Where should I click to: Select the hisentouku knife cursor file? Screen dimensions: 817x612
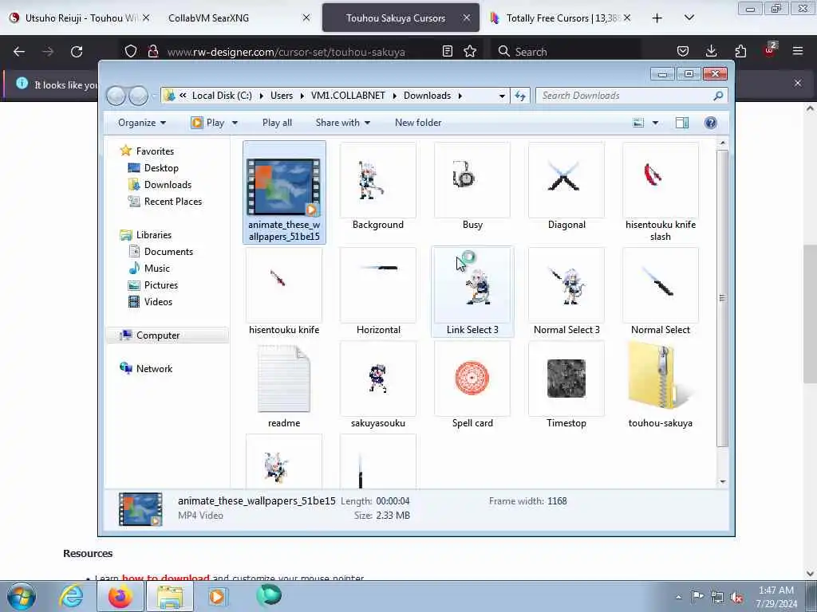[284, 292]
